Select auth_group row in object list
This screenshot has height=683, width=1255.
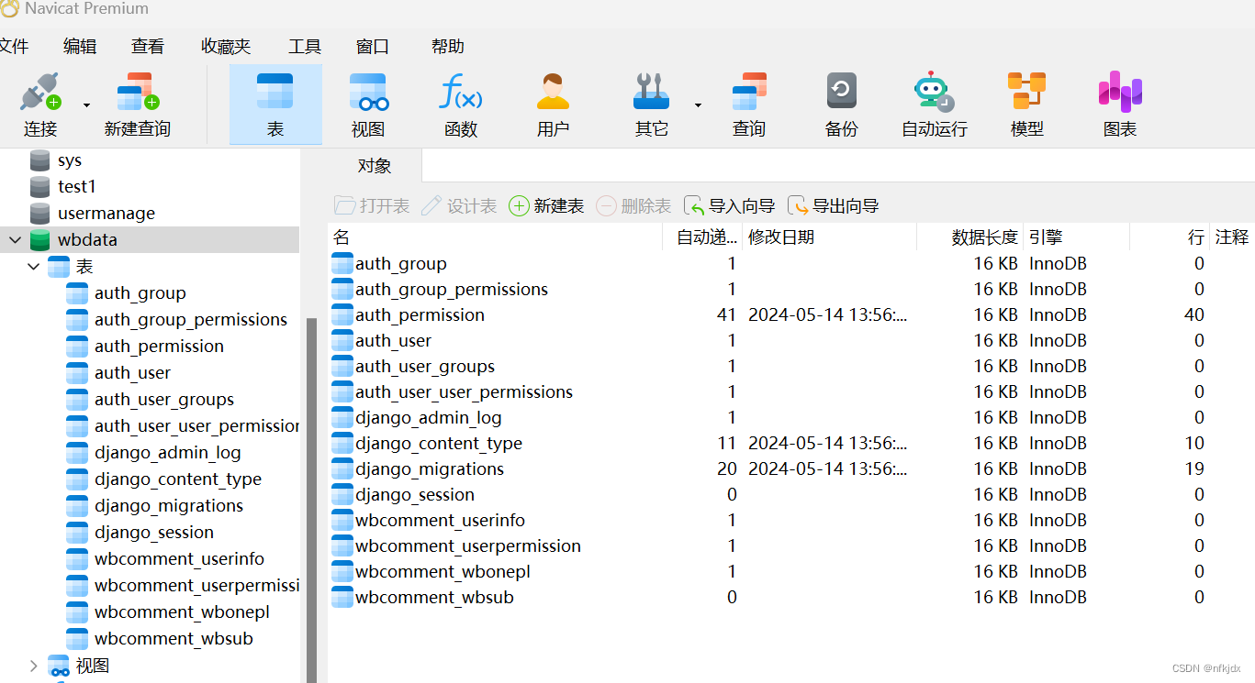(x=791, y=264)
